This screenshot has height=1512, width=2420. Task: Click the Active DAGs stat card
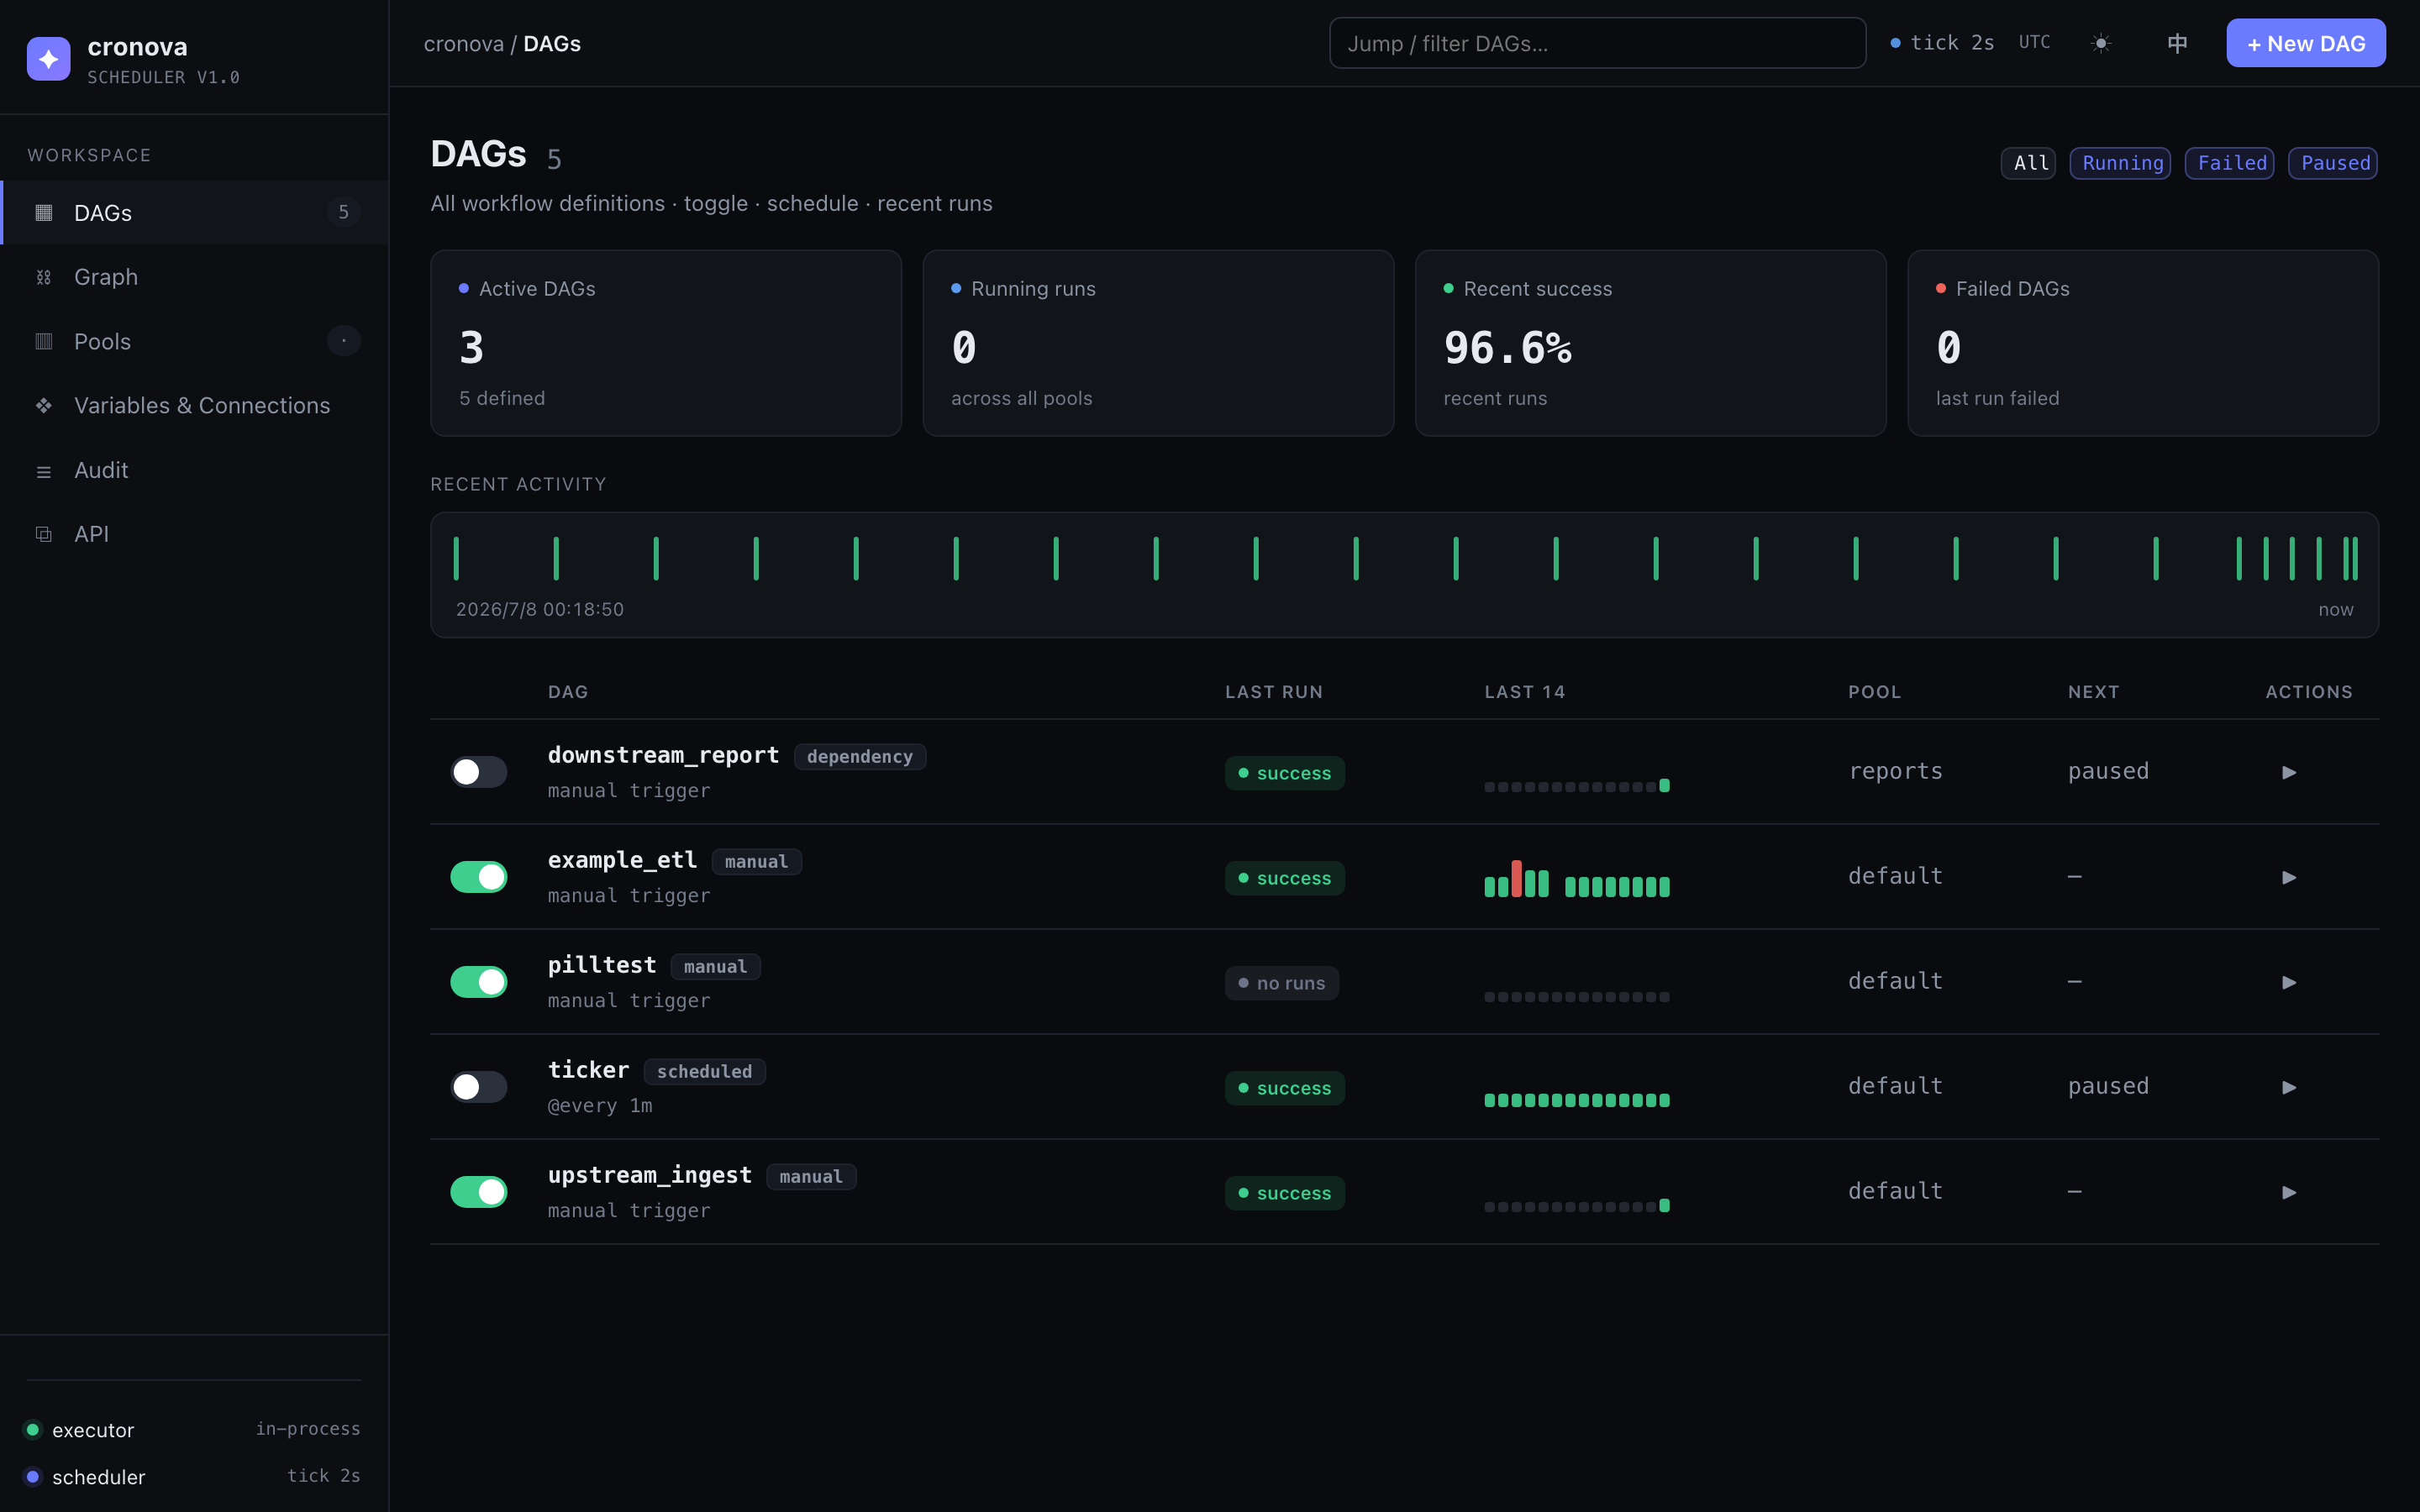point(666,343)
